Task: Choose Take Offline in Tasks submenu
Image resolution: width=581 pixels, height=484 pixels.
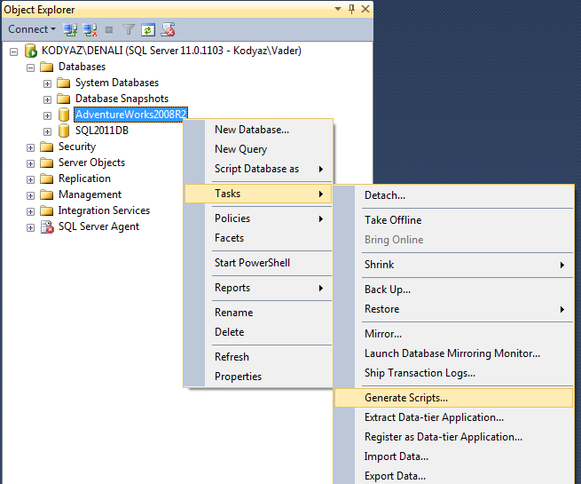Action: pyautogui.click(x=453, y=220)
